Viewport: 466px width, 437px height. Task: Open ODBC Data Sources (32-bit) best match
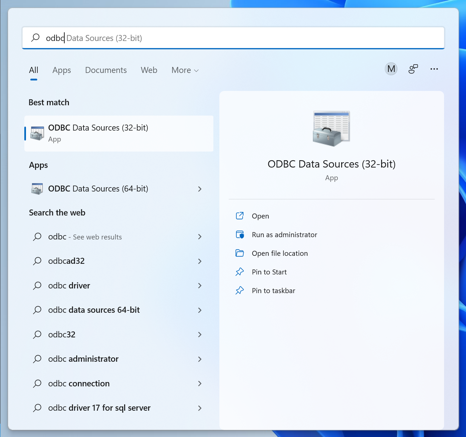119,134
